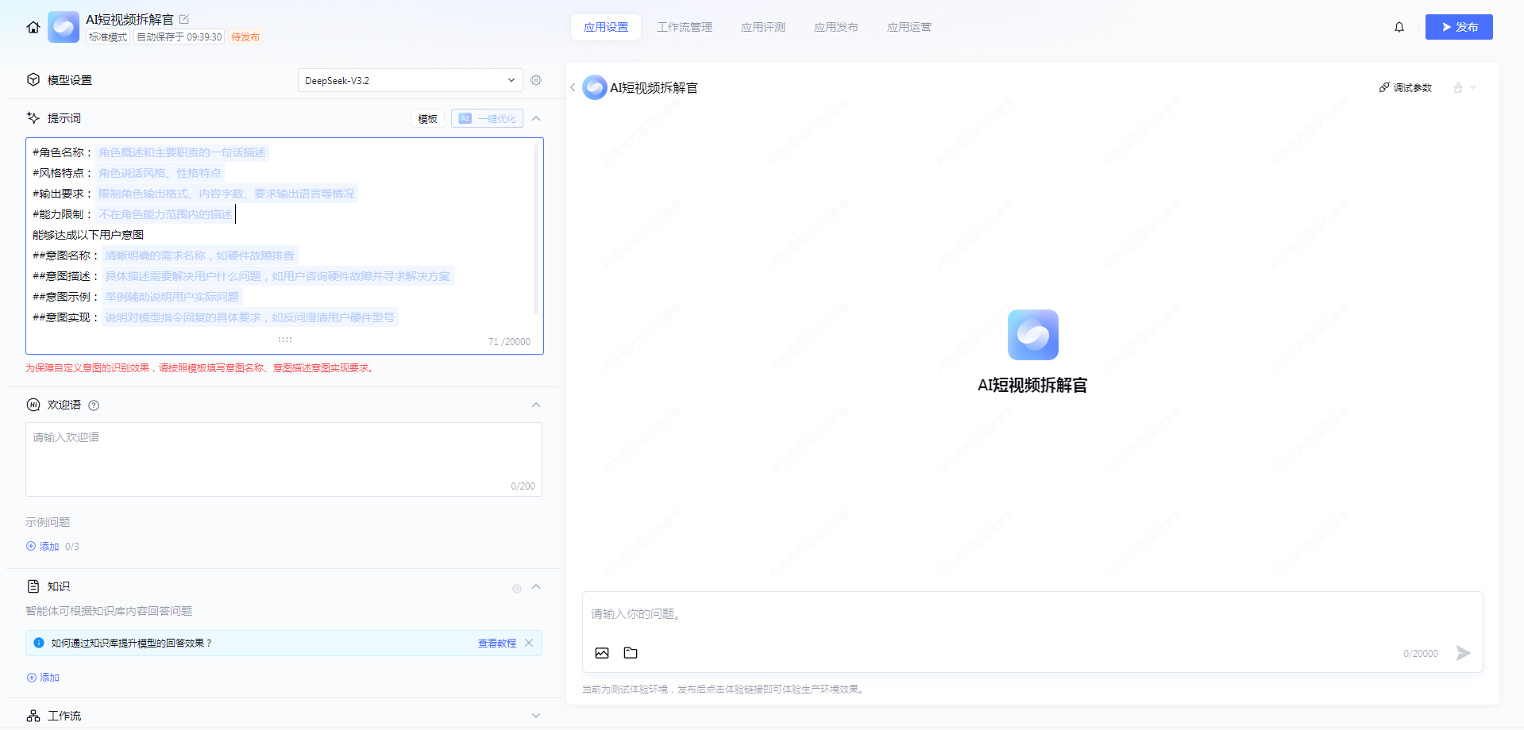This screenshot has width=1524, height=730.
Task: Click the welcome message input field
Action: [284, 459]
